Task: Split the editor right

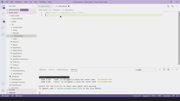Action: 172,6
